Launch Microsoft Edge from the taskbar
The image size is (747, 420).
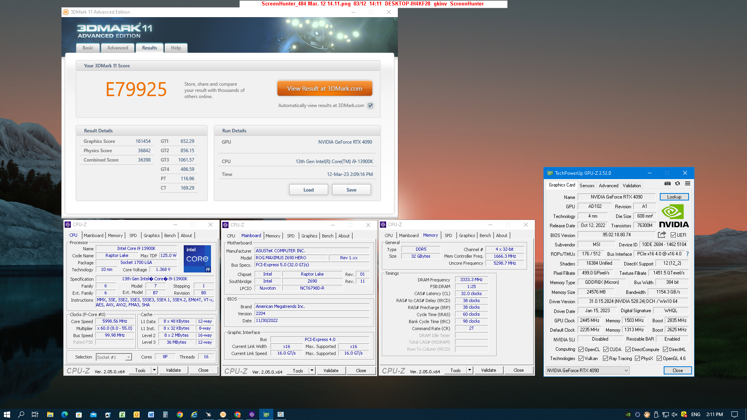[64, 415]
